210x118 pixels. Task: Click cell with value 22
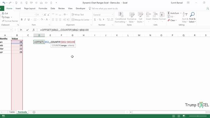(17, 49)
